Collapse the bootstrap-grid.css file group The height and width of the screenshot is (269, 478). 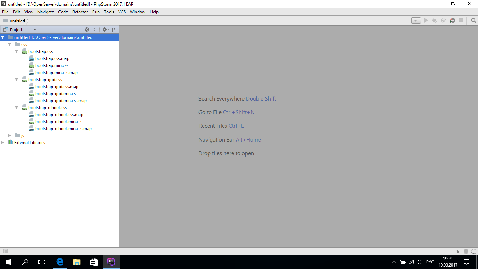[16, 80]
